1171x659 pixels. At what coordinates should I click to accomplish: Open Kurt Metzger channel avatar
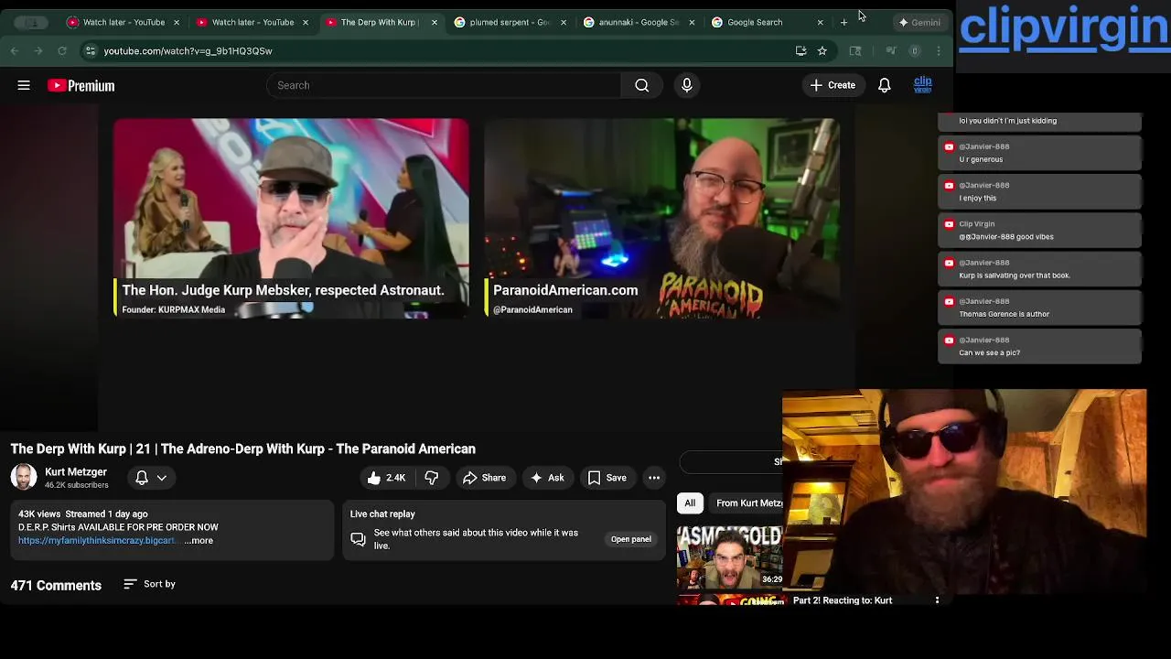click(24, 477)
